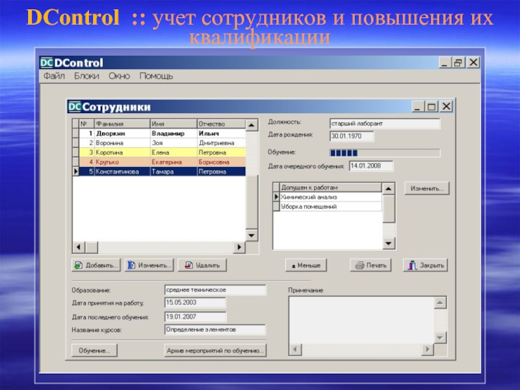The height and width of the screenshot is (390, 520).
Task: Click Примечание scroll down arrow
Action: pos(441,338)
